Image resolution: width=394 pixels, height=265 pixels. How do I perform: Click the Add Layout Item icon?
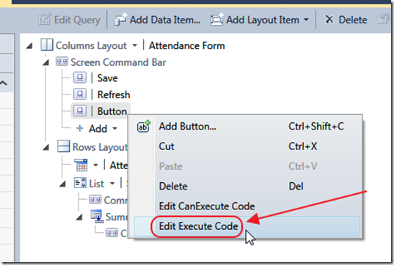tap(217, 20)
